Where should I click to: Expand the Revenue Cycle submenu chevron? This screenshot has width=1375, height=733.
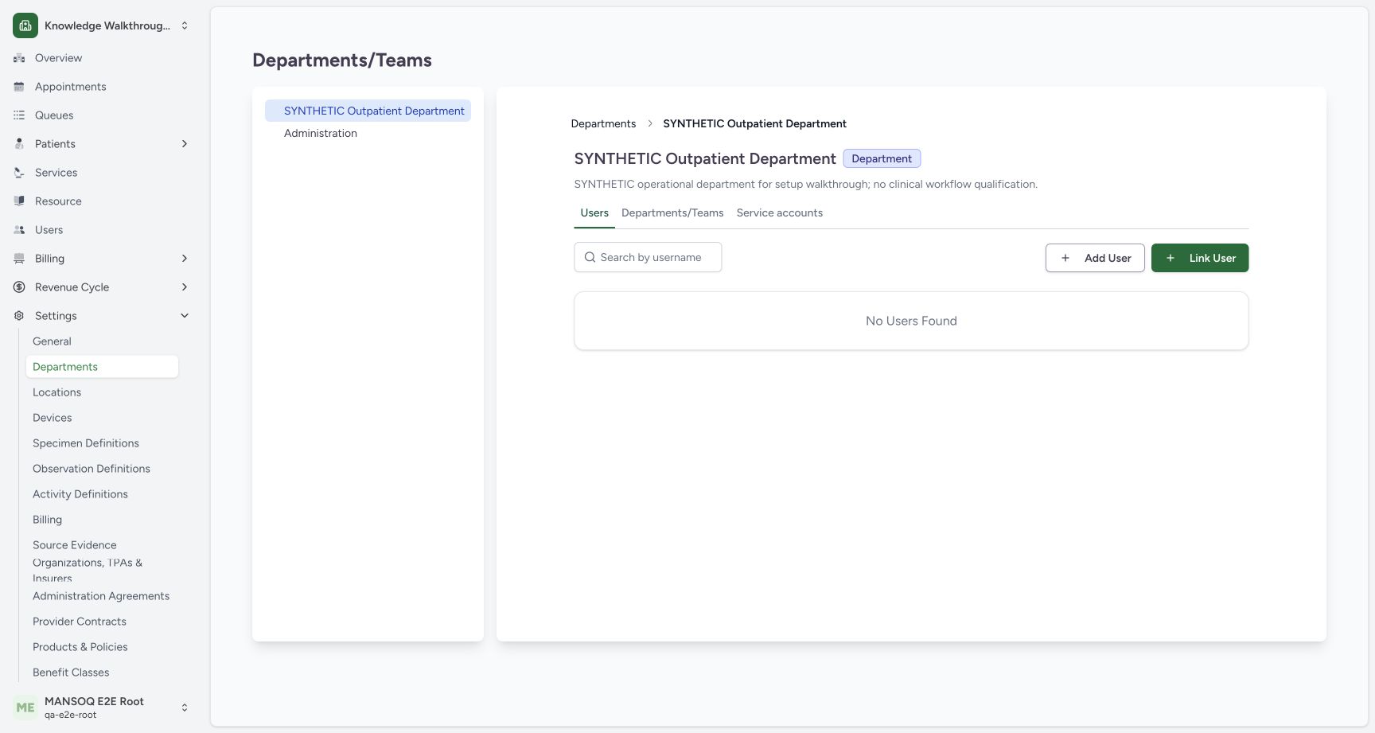[185, 287]
